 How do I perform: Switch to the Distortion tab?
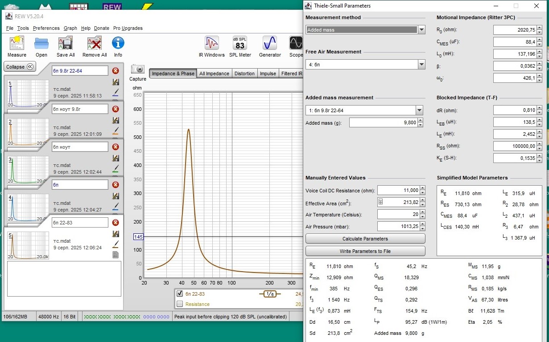(x=244, y=74)
